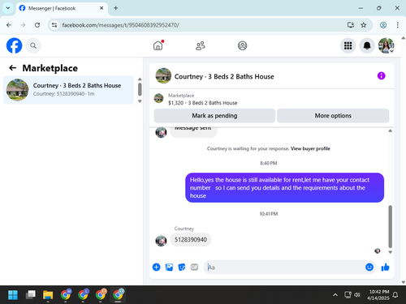
Task: Open File Explorer from taskbar
Action: [x=48, y=295]
